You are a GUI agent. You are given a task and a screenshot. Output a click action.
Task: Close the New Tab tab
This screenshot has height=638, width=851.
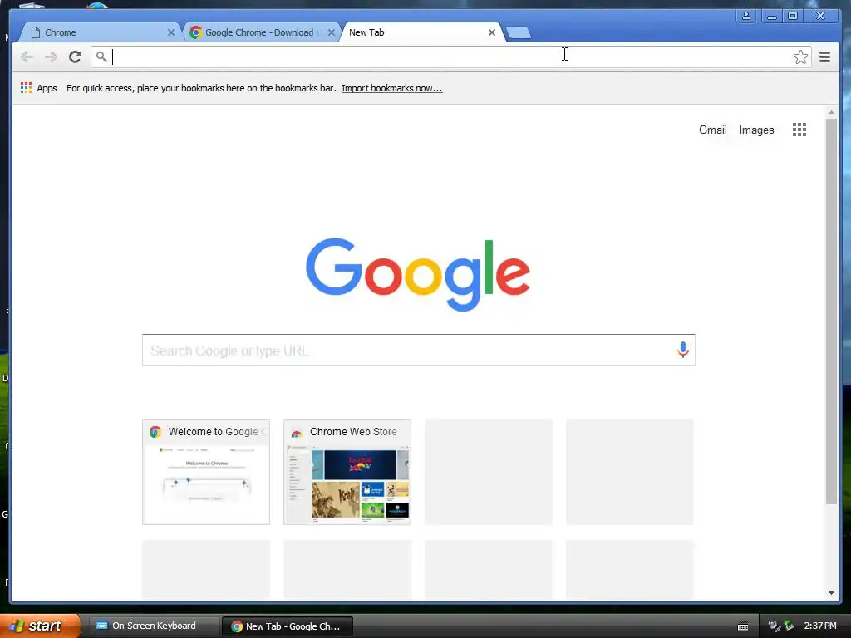(x=492, y=32)
